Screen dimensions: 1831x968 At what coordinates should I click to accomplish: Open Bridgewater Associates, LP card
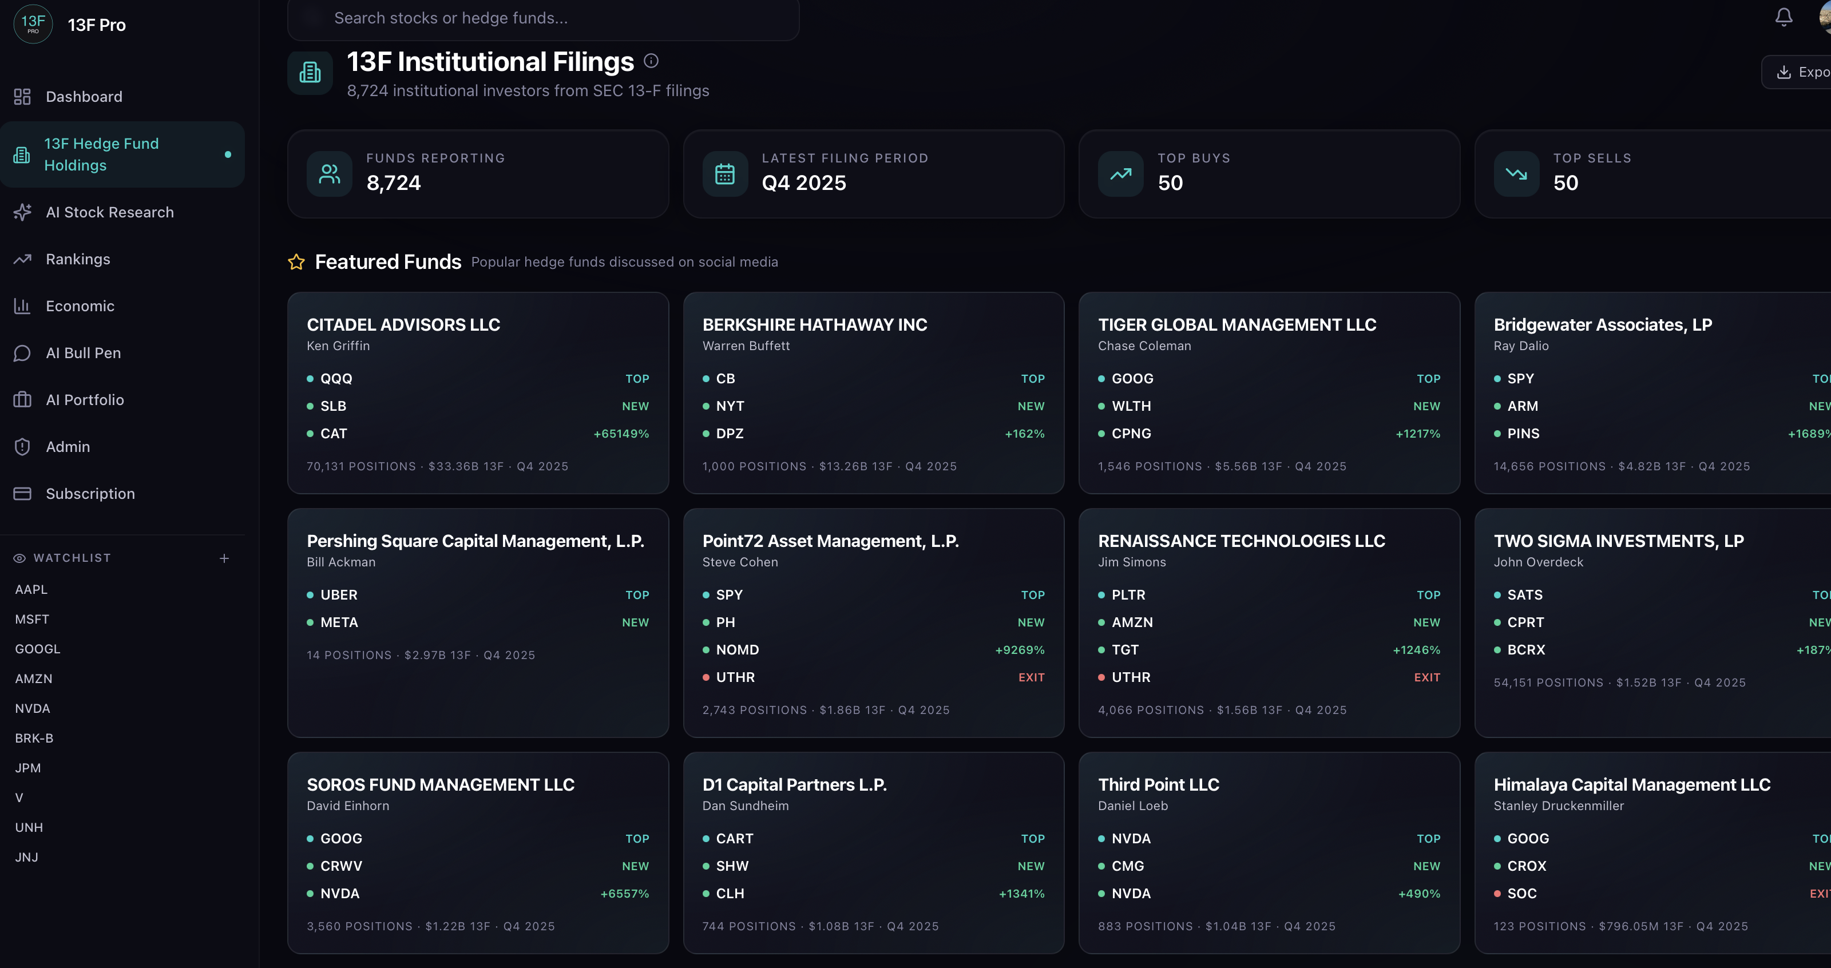1652,393
